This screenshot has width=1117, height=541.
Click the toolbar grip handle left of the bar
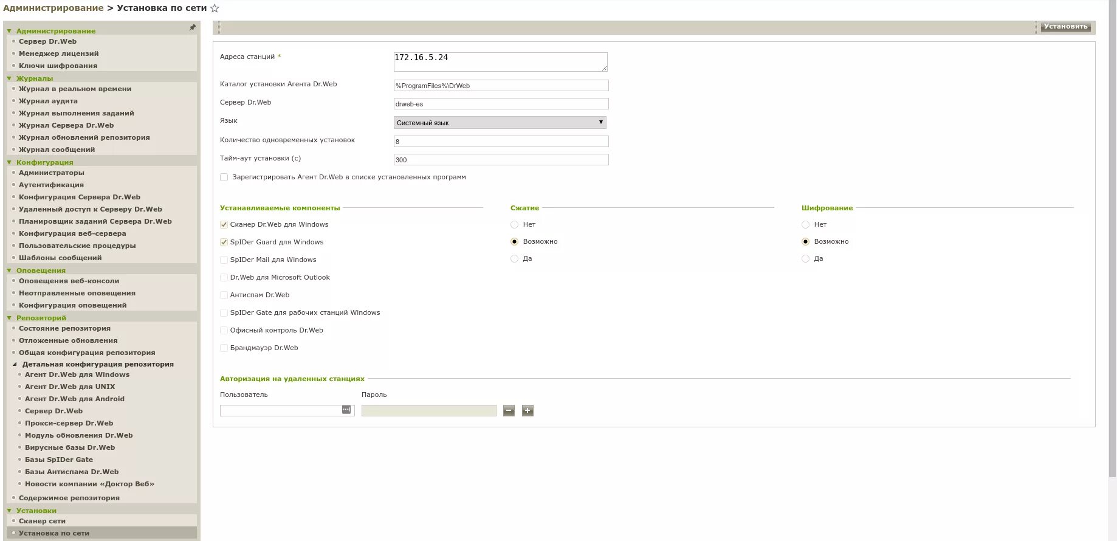[x=218, y=27]
